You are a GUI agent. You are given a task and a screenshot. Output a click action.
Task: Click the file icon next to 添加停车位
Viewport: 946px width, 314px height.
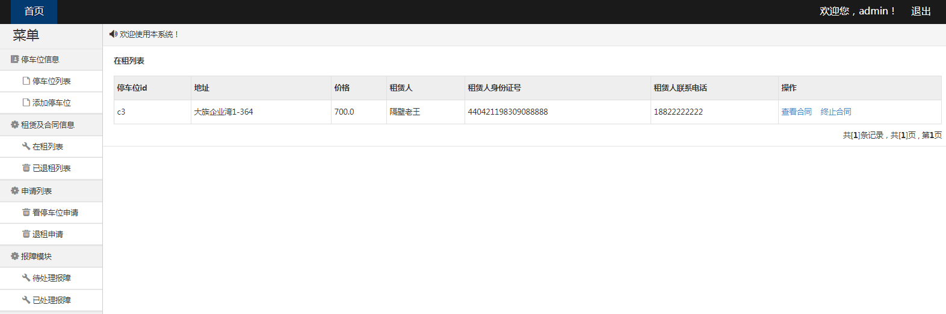click(26, 103)
